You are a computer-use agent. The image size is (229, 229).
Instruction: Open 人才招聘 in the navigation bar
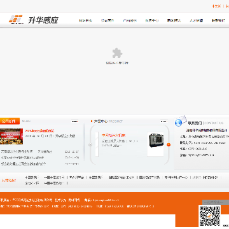coord(196,20)
